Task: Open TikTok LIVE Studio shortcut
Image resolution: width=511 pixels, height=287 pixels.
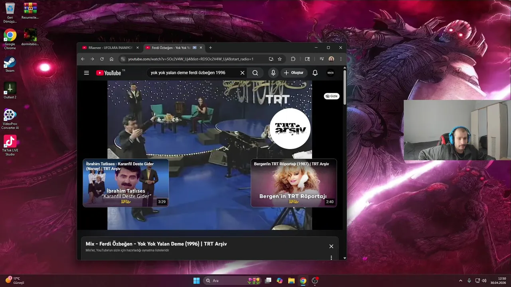Action: [x=10, y=145]
